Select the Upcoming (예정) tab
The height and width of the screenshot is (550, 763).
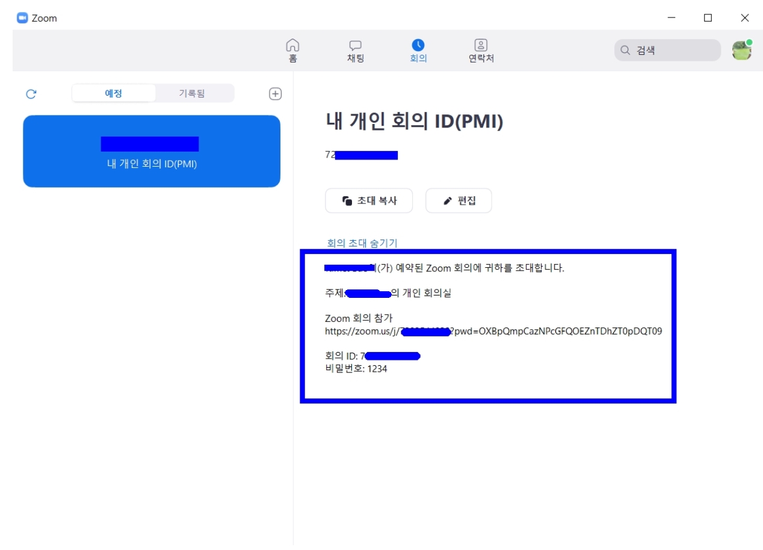[x=114, y=93]
